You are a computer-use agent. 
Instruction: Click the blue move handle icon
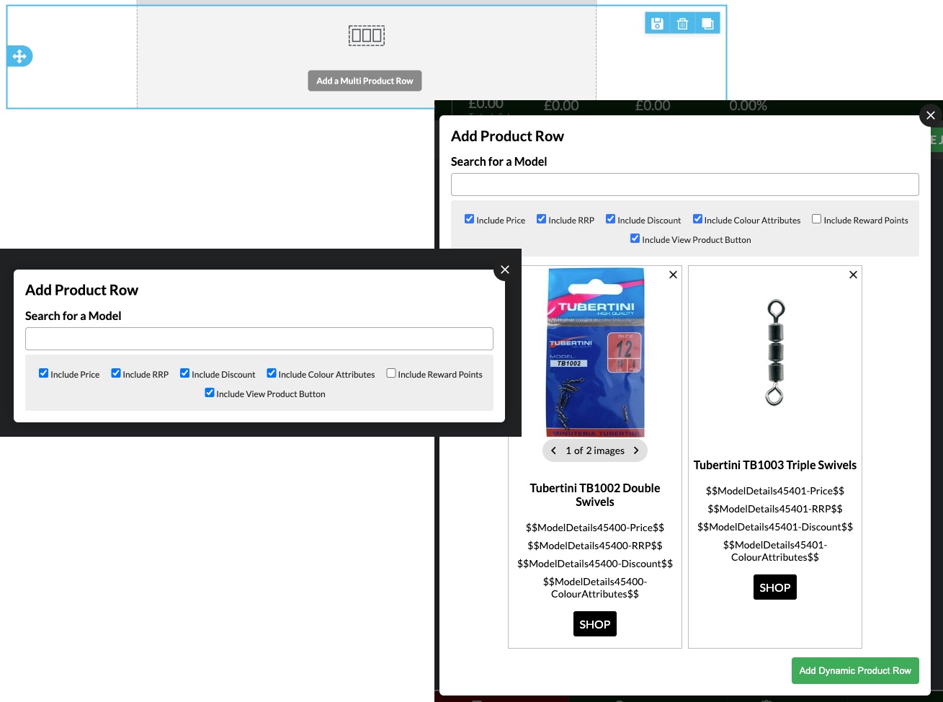[x=19, y=56]
